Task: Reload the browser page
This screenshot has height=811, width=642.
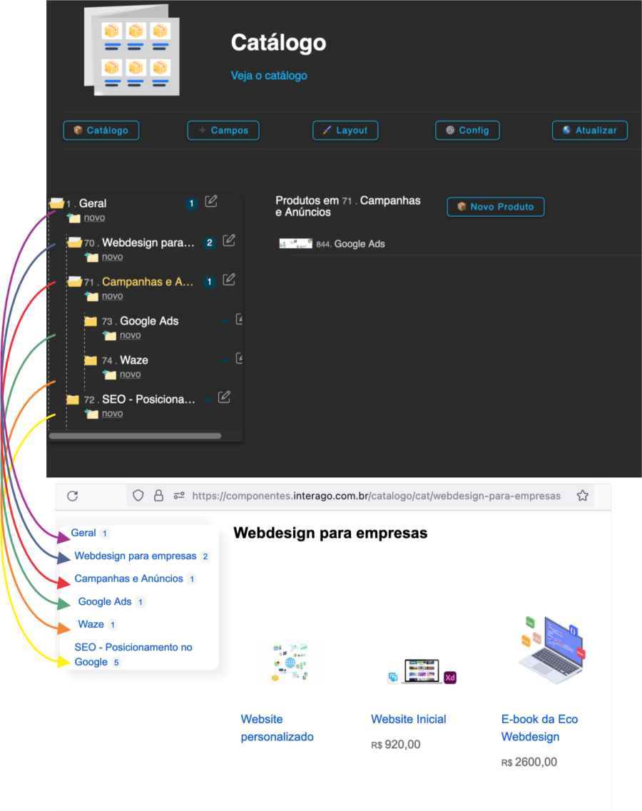Action: [72, 496]
